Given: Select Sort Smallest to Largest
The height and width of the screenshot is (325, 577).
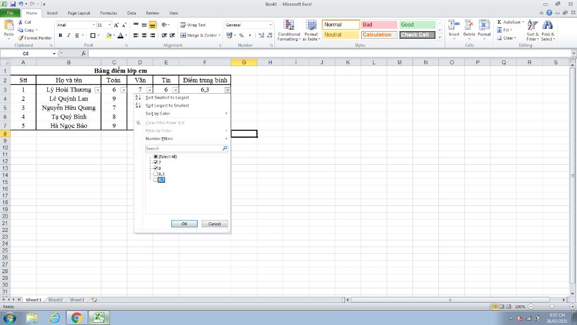Looking at the screenshot, I should [167, 98].
